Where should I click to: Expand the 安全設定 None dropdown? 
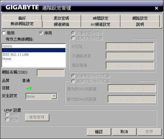coord(54,96)
